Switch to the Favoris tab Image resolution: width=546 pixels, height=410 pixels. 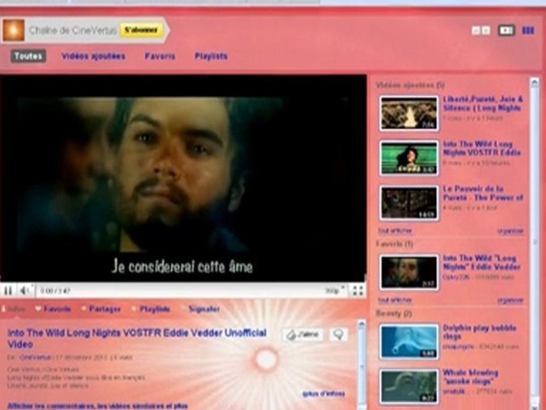(x=160, y=56)
